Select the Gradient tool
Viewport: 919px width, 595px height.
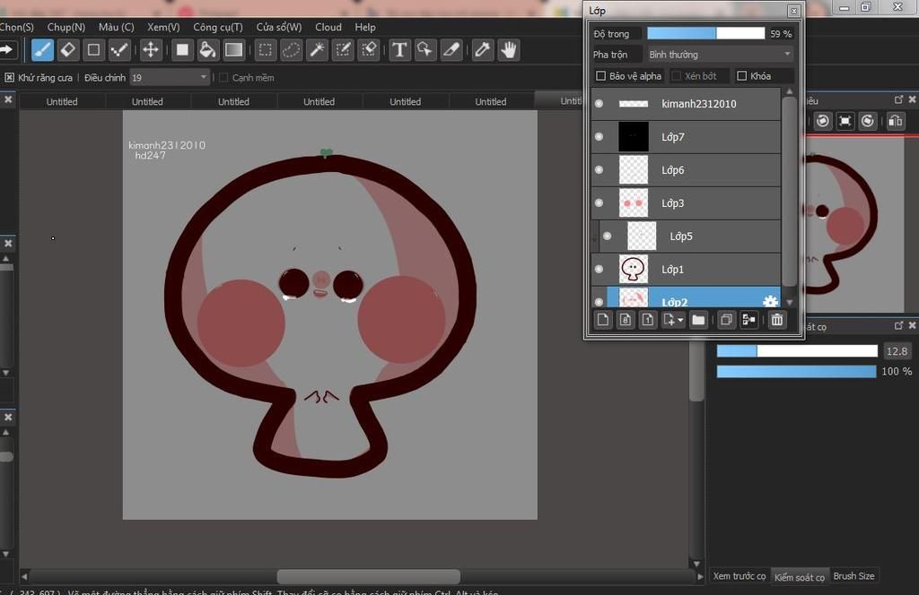[233, 50]
